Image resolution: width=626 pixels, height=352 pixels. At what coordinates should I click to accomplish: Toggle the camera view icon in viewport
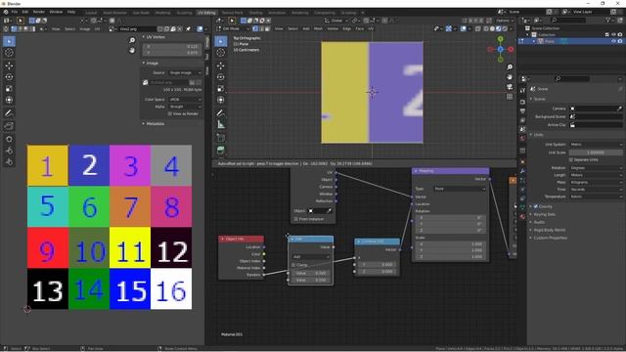point(510,87)
